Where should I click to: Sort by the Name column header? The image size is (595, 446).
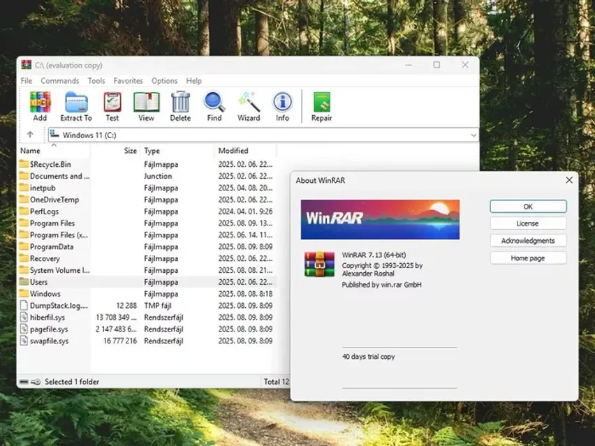[x=54, y=151]
